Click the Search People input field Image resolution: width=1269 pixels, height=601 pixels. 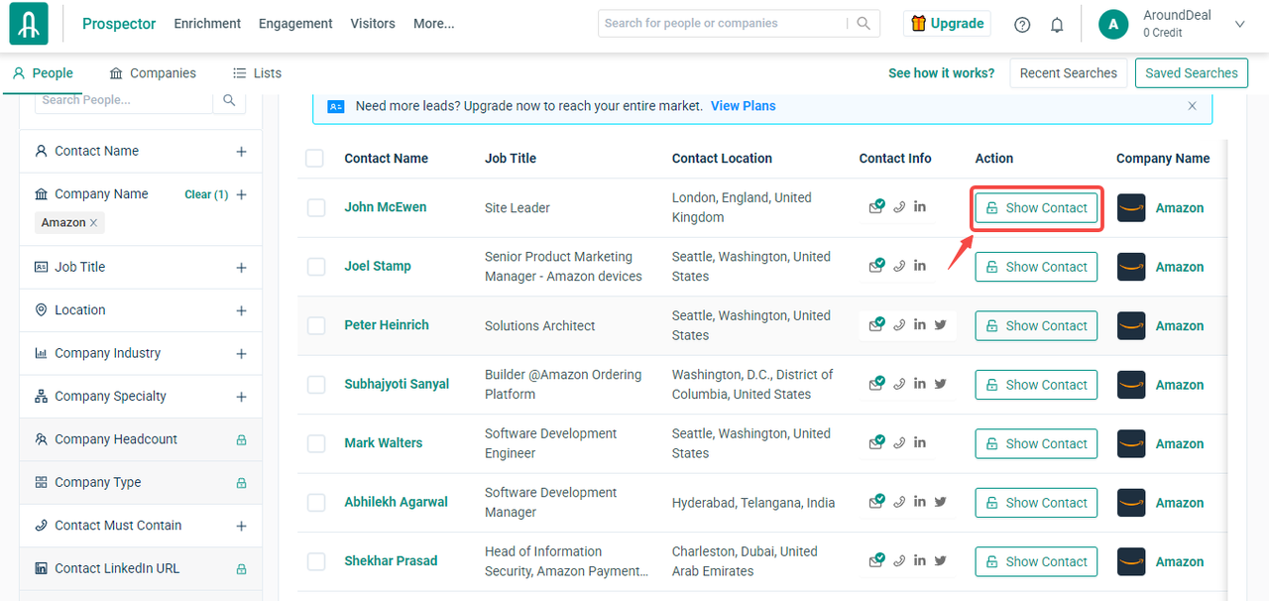(124, 100)
